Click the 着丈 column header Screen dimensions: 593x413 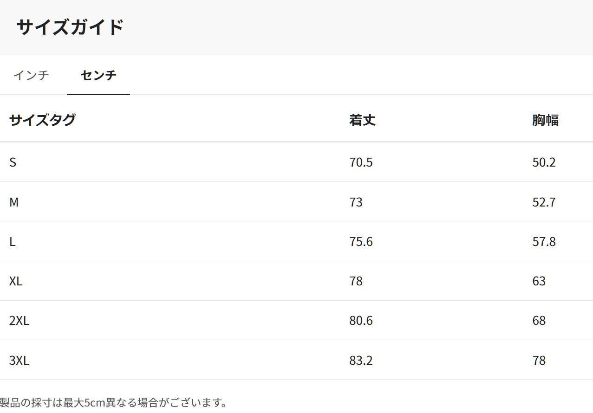click(x=362, y=120)
